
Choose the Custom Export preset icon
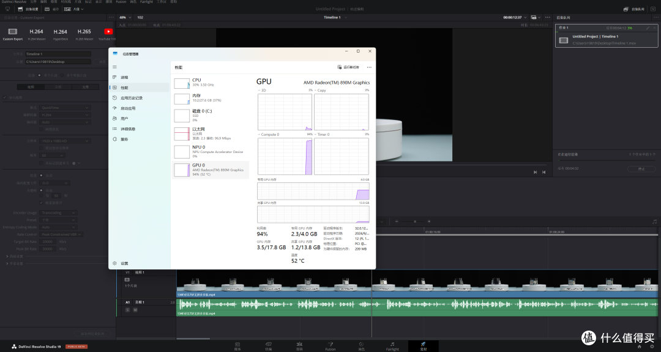pyautogui.click(x=12, y=32)
